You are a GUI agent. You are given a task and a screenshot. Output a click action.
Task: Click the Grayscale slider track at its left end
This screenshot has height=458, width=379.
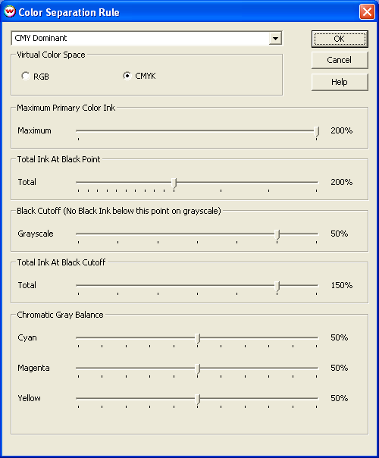tap(78, 234)
